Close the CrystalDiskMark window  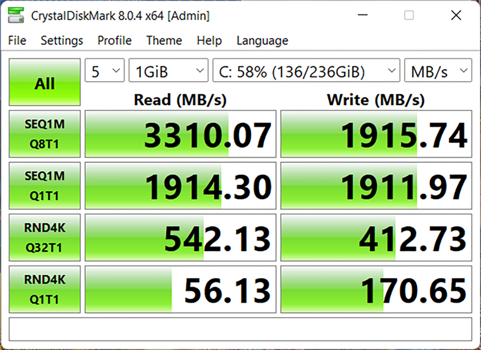click(456, 14)
